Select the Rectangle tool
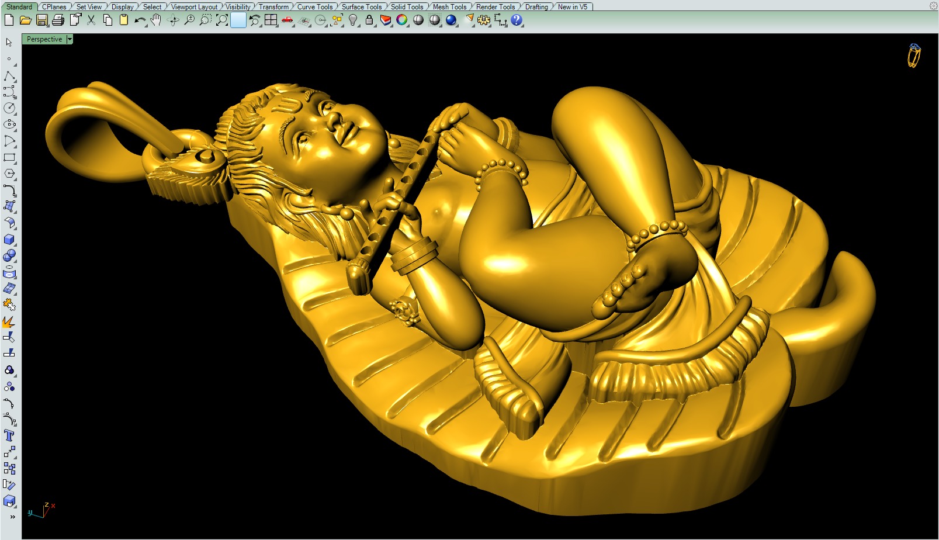 tap(9, 157)
